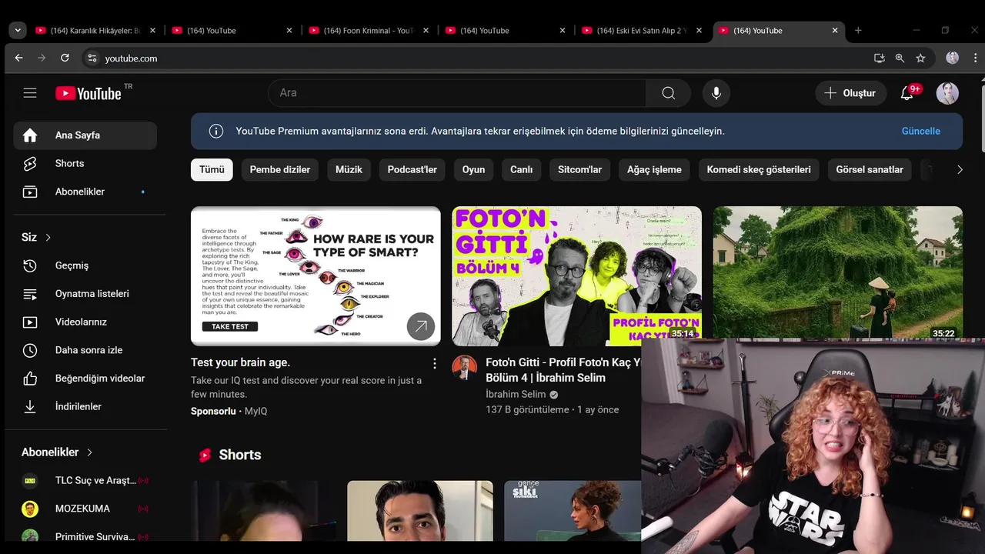Open overgrown green house video thumbnail
The image size is (985, 554).
[837, 272]
